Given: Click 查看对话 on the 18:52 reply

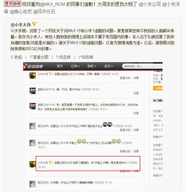Looking at the screenshot, I should [125, 78].
